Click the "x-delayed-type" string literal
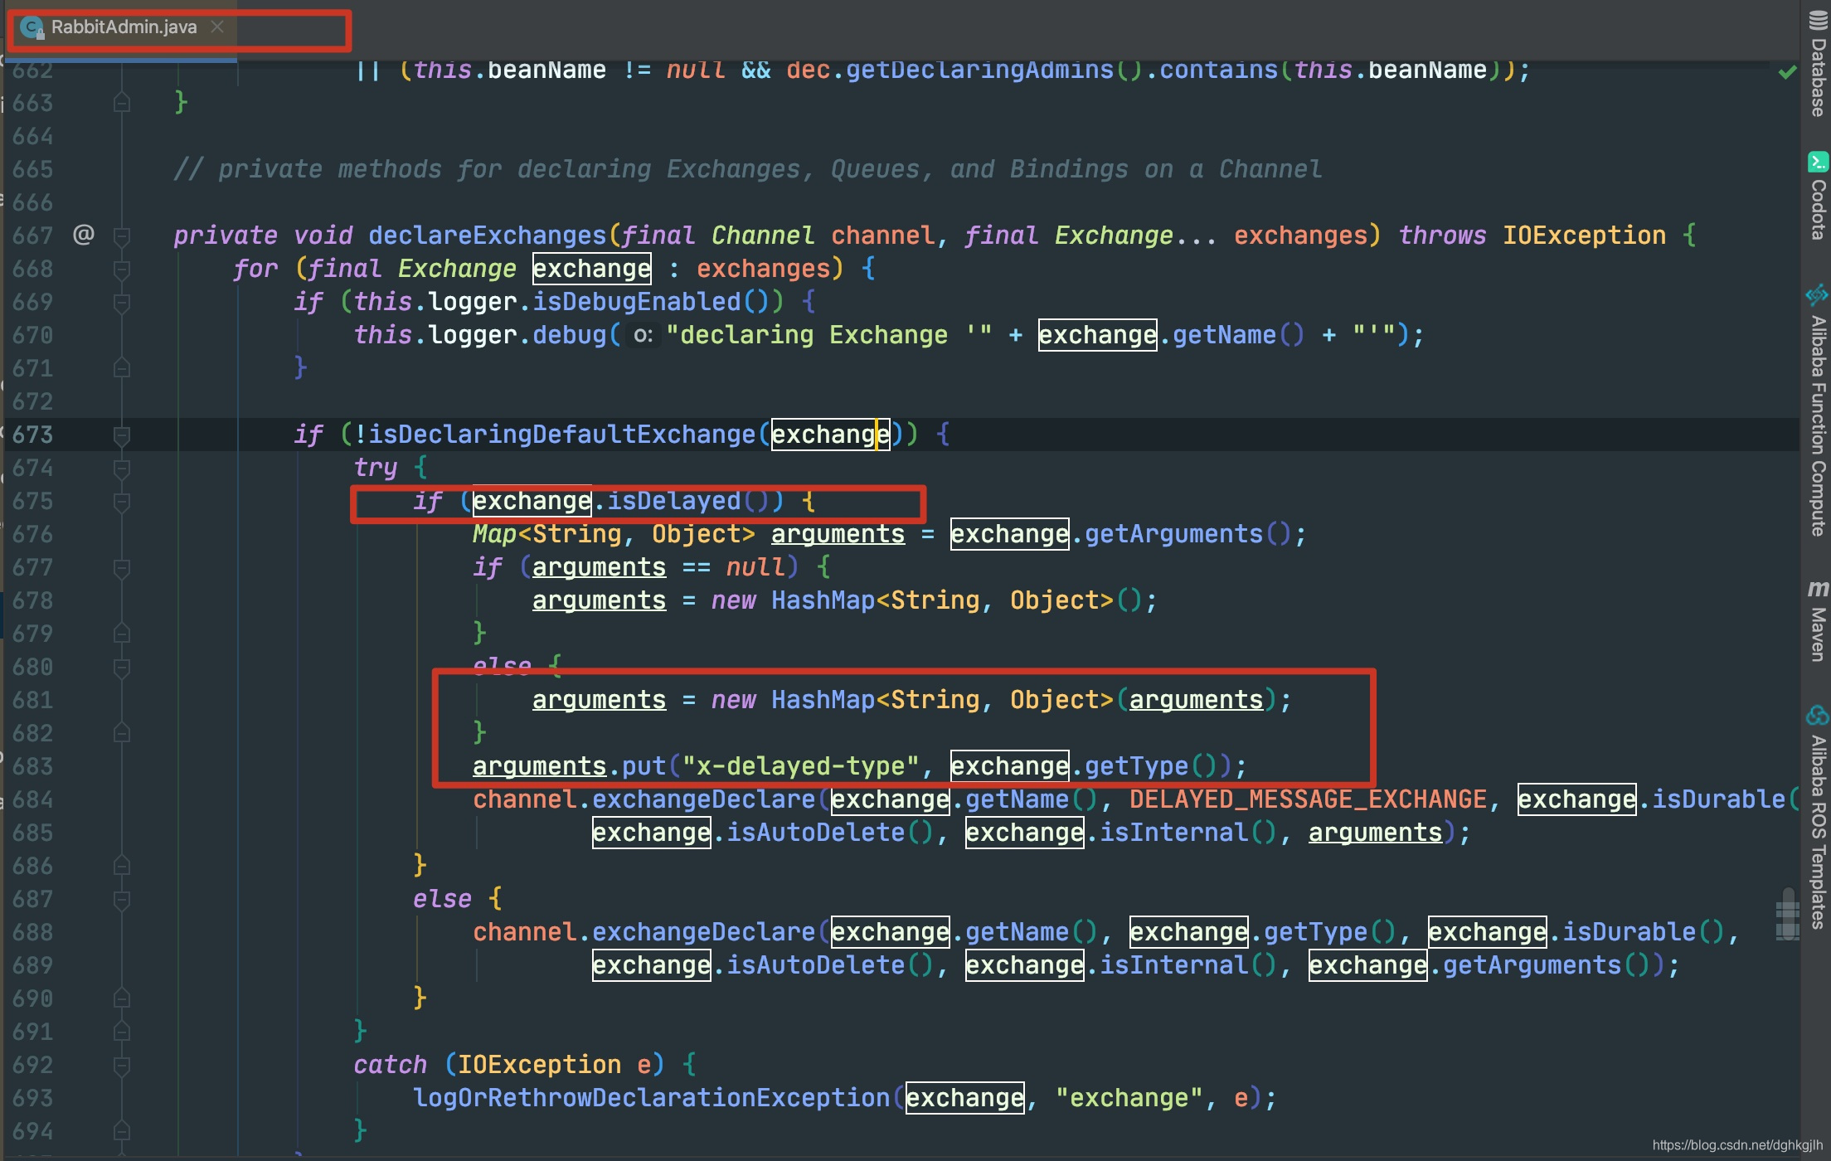This screenshot has height=1161, width=1831. (x=800, y=766)
